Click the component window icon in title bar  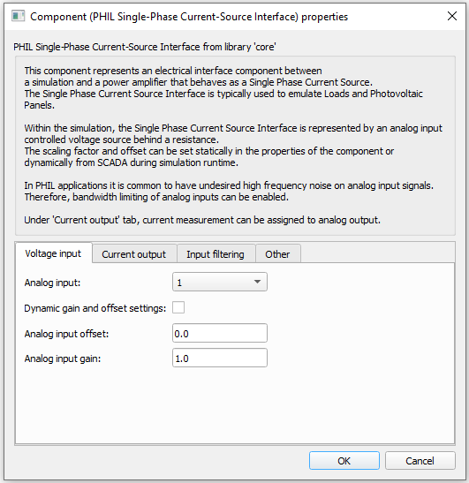coord(19,16)
